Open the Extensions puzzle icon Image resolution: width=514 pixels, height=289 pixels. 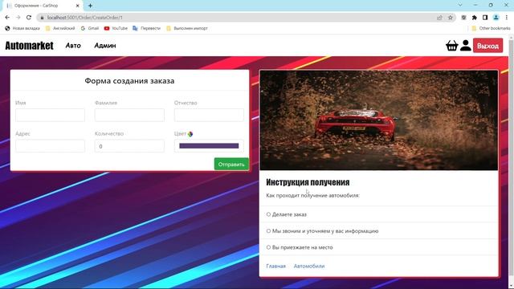(x=475, y=18)
